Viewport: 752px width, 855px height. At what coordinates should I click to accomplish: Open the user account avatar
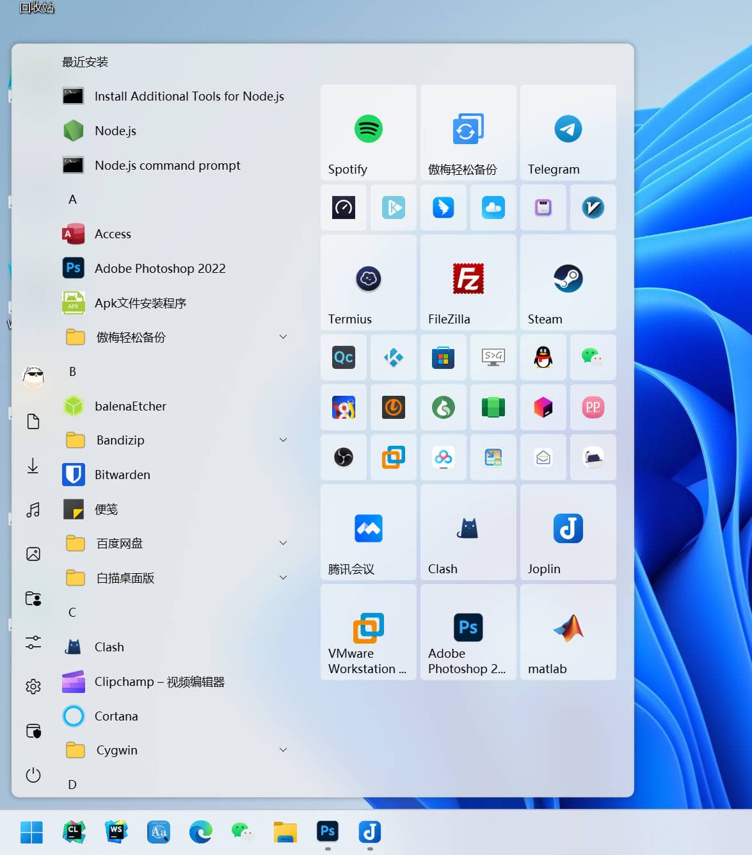[x=33, y=377]
